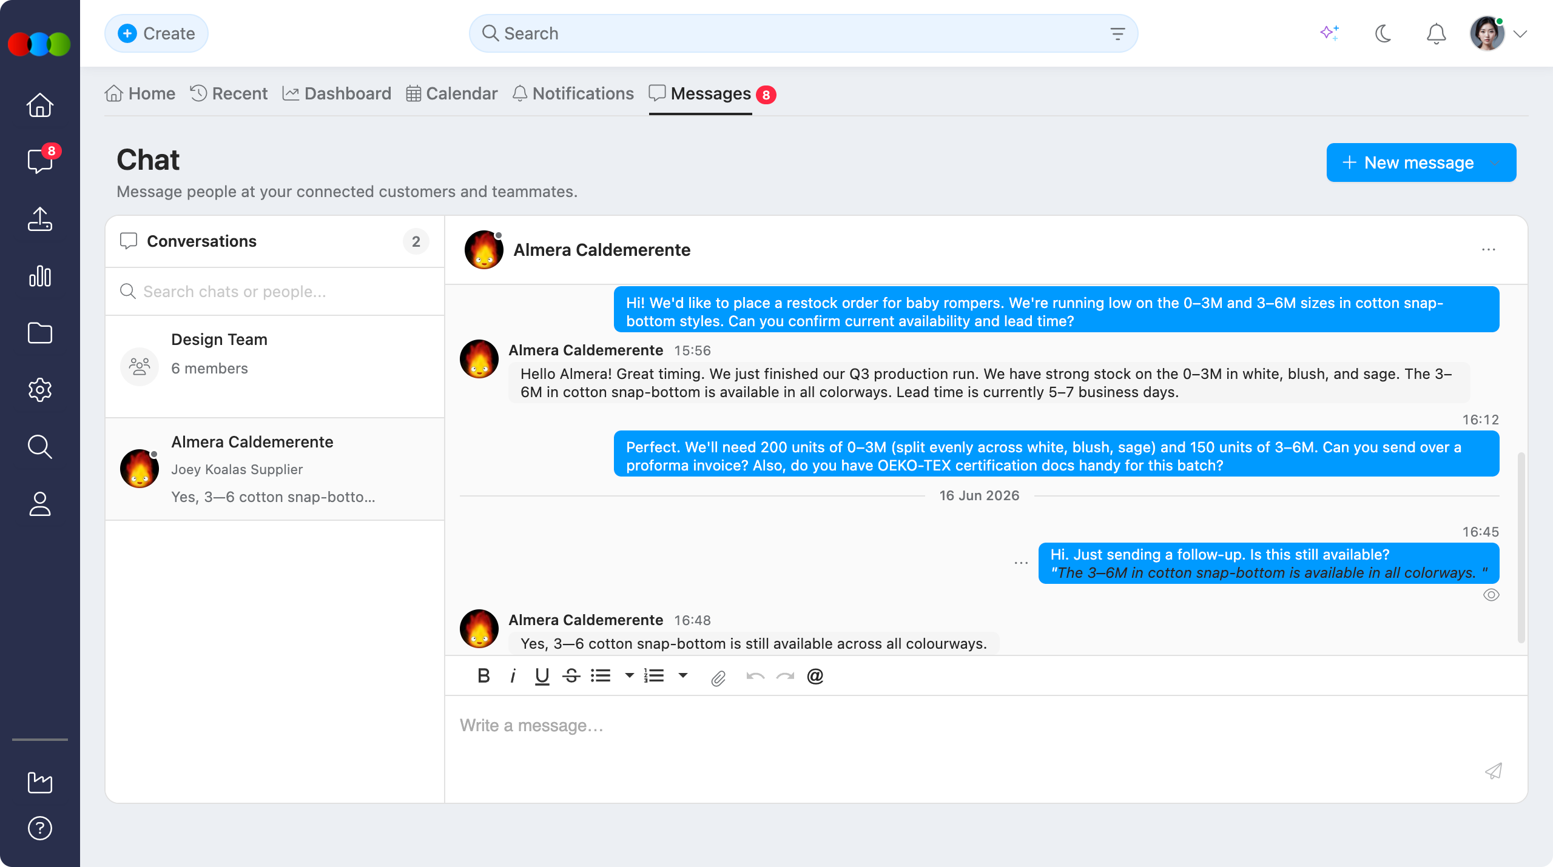Insert a mention with @ icon
Image resolution: width=1553 pixels, height=867 pixels.
coord(815,675)
